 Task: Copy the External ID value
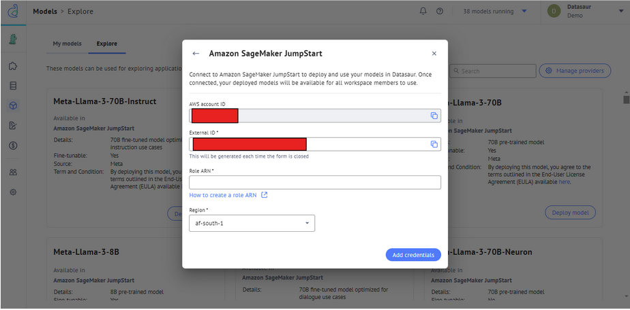434,144
